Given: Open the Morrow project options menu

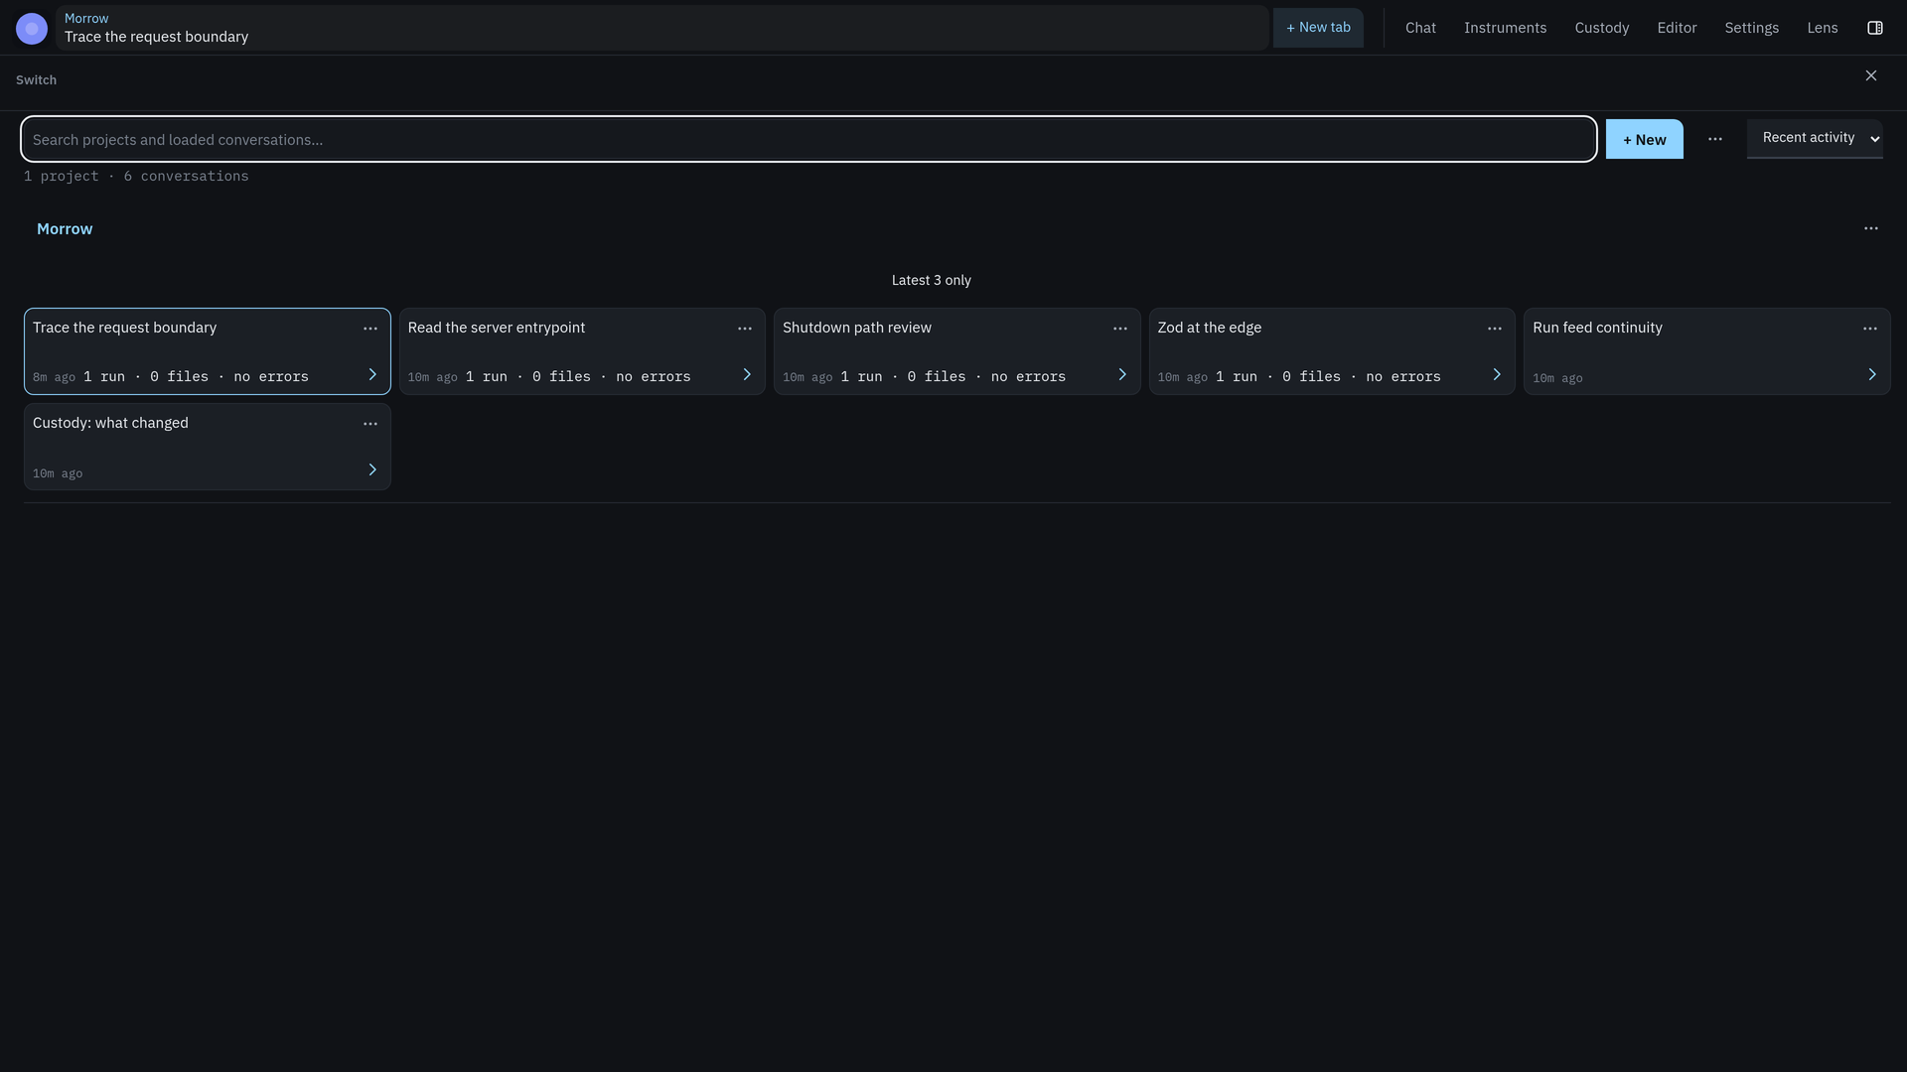Looking at the screenshot, I should pyautogui.click(x=1871, y=228).
